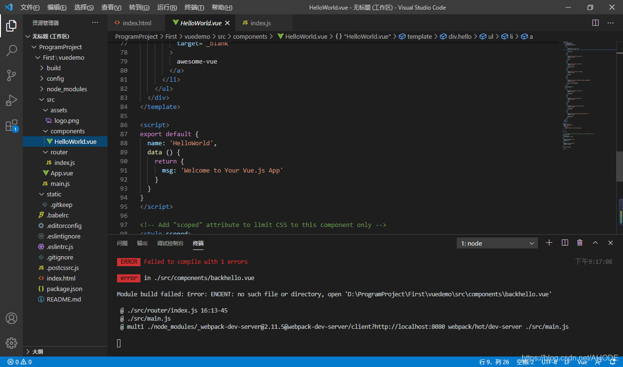Switch to the 输出 output panel tab
The width and height of the screenshot is (623, 367).
pos(142,243)
